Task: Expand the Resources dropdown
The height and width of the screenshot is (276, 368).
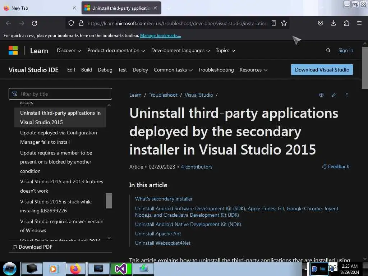Action: click(x=253, y=70)
